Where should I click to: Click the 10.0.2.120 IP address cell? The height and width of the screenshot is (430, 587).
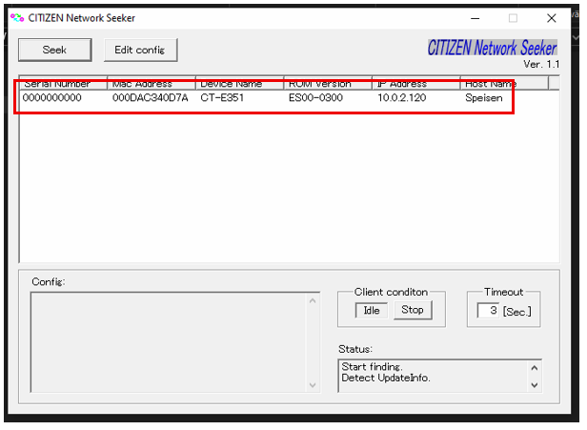[401, 98]
